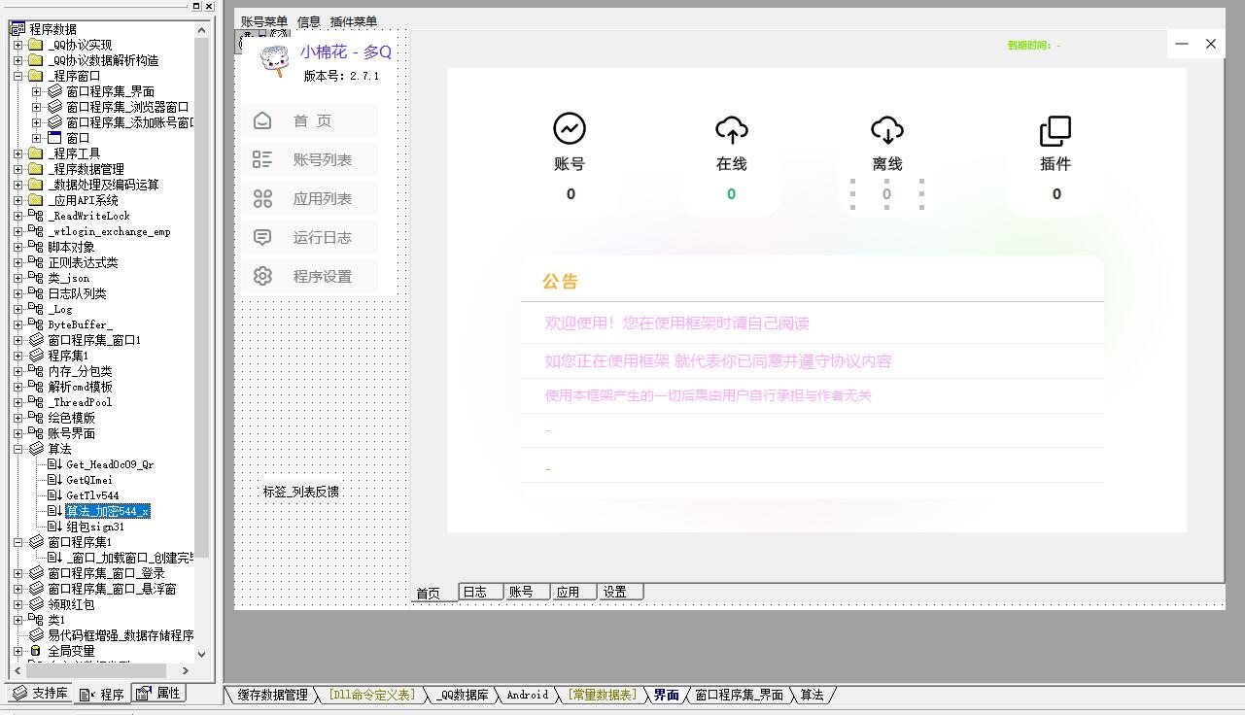Switch to 缓存数据管理 document tab
Screen dimensions: 1245x715
(x=273, y=695)
